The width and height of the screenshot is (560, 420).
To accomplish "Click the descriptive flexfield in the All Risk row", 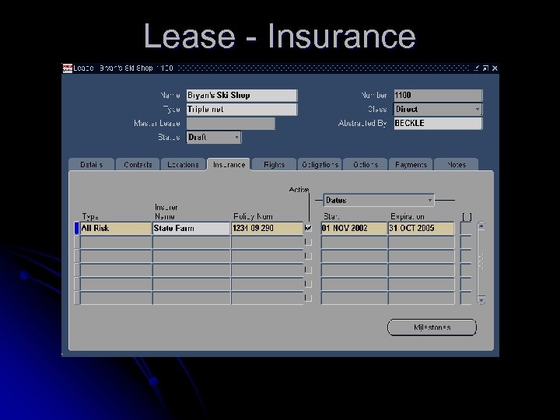I will (x=466, y=228).
